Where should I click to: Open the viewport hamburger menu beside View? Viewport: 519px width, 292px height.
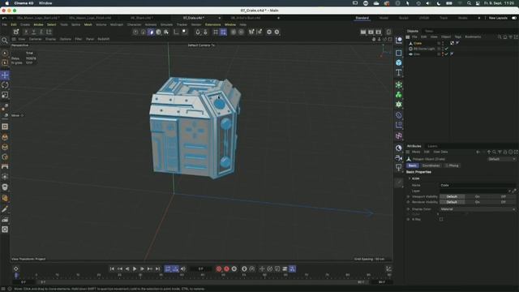[x=14, y=39]
